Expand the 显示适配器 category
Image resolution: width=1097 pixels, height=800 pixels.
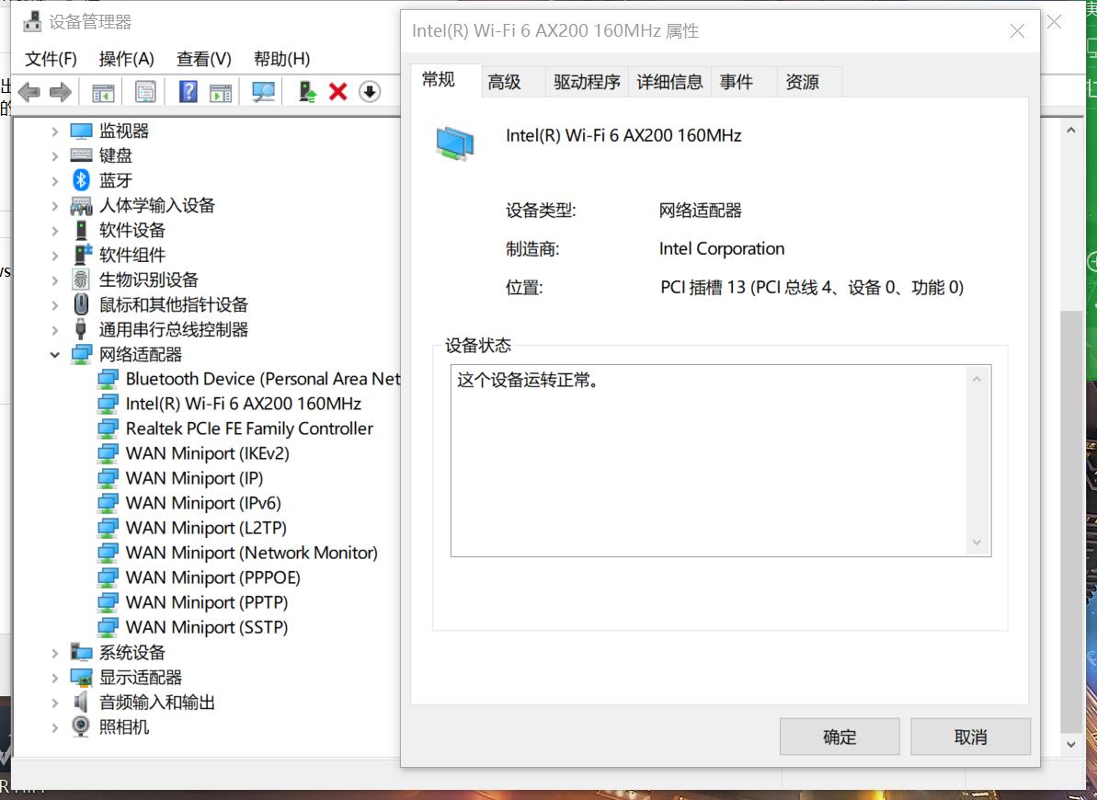click(x=55, y=677)
